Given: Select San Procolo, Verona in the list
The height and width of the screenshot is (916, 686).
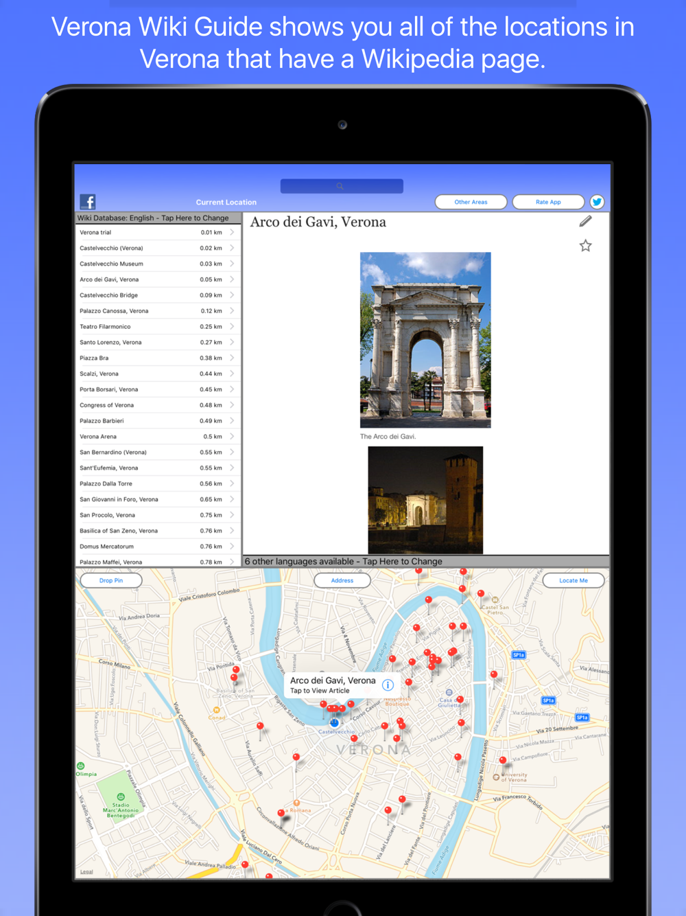Looking at the screenshot, I should [158, 515].
